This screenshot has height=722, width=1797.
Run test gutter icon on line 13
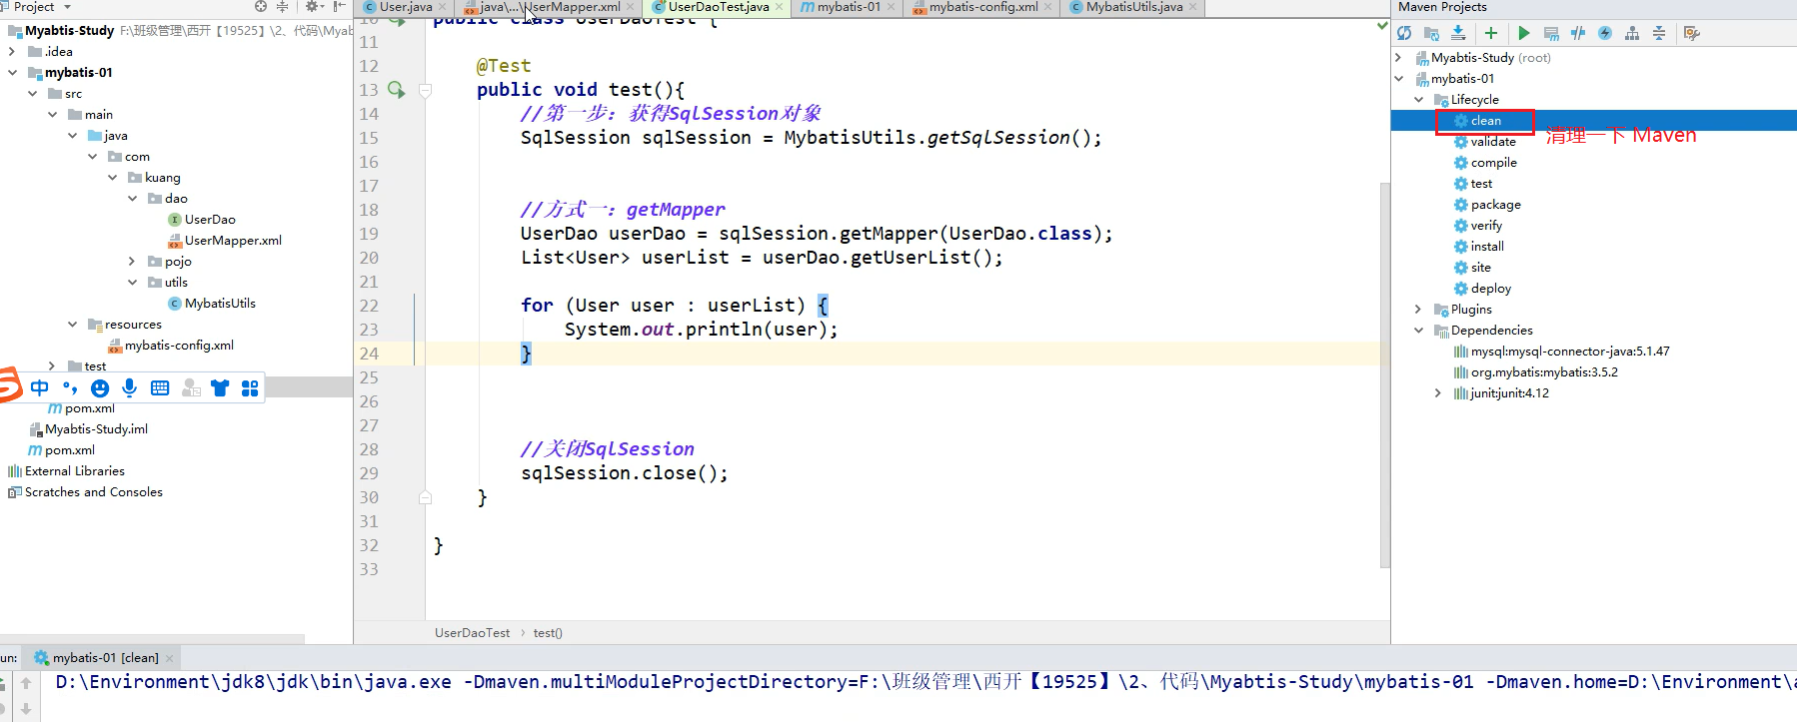(397, 90)
